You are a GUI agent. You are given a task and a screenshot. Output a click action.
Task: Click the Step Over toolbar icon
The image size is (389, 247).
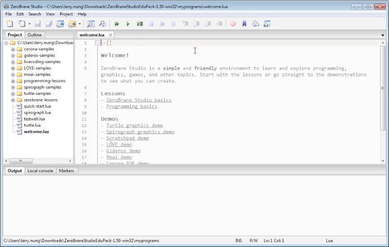point(196,23)
